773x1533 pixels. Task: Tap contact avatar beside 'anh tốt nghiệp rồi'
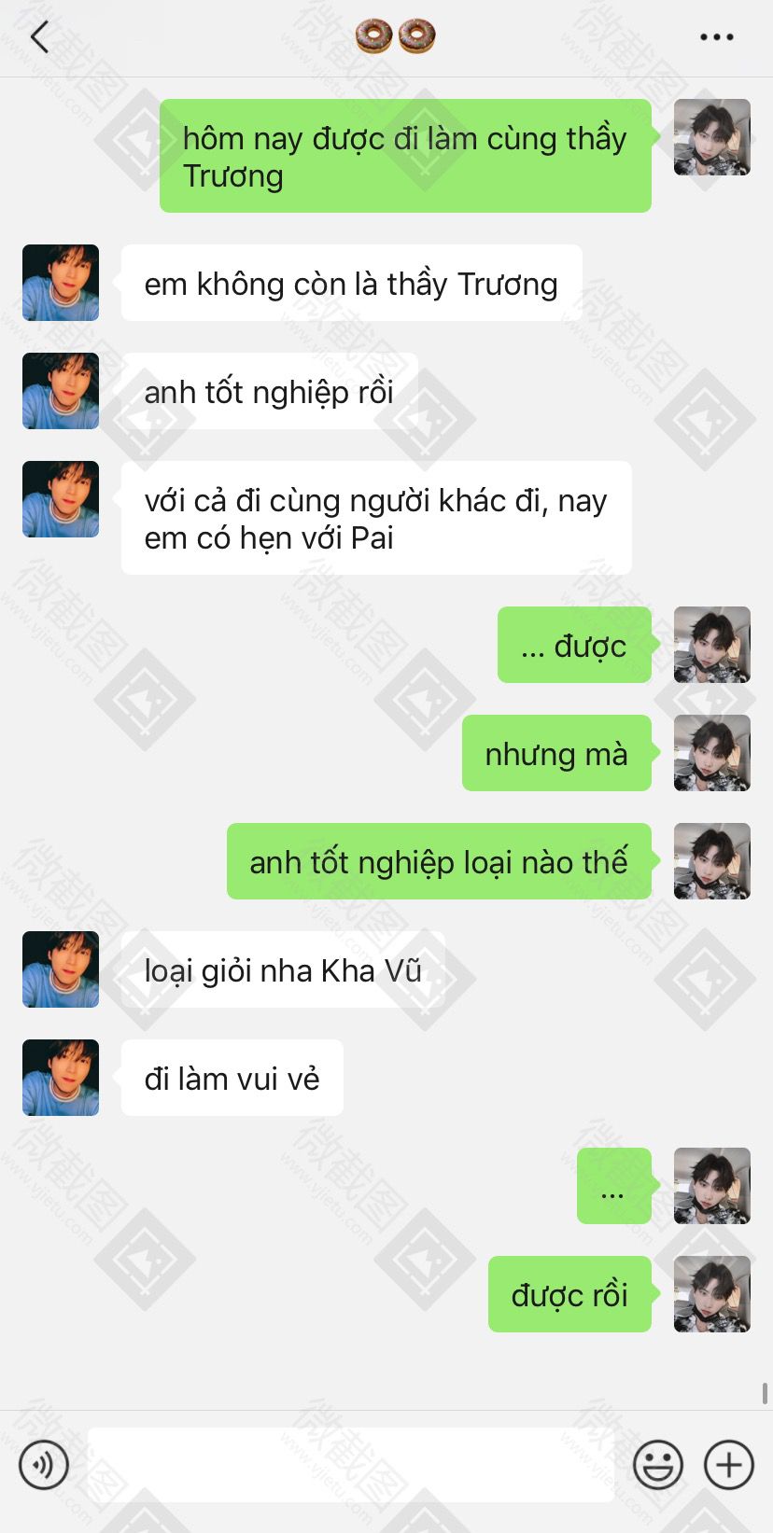point(61,391)
